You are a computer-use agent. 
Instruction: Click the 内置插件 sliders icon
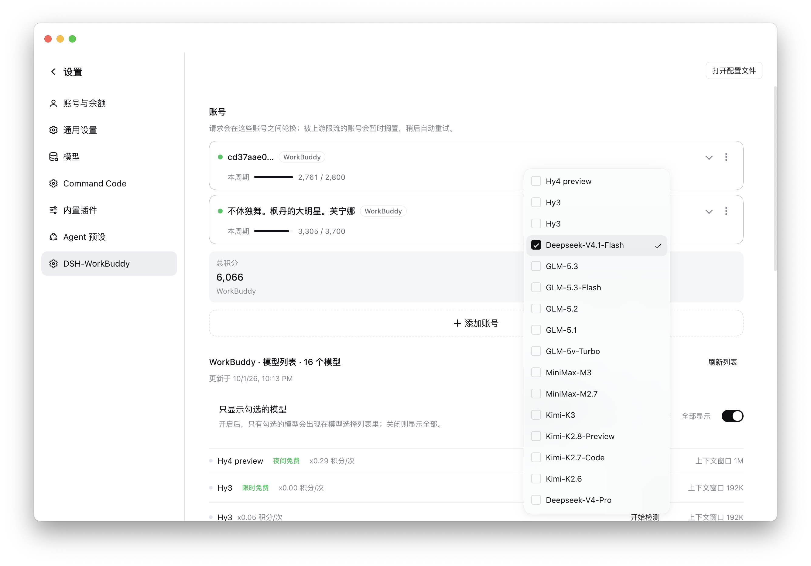(x=53, y=210)
